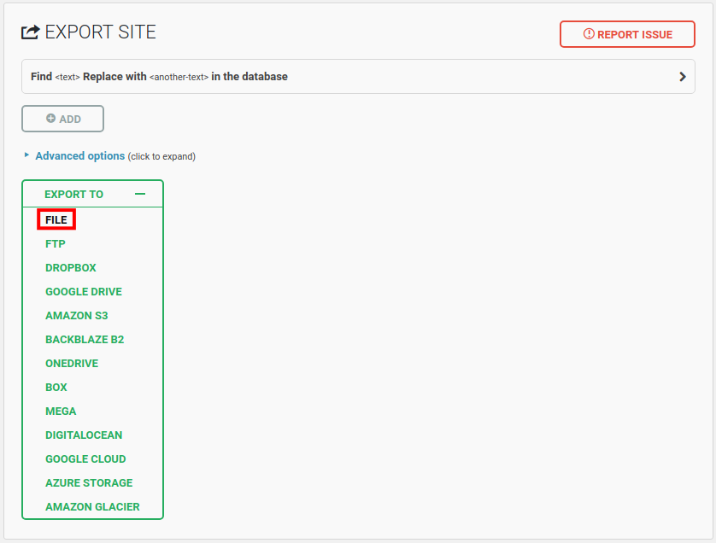Select DigitalOcean export option

[84, 435]
